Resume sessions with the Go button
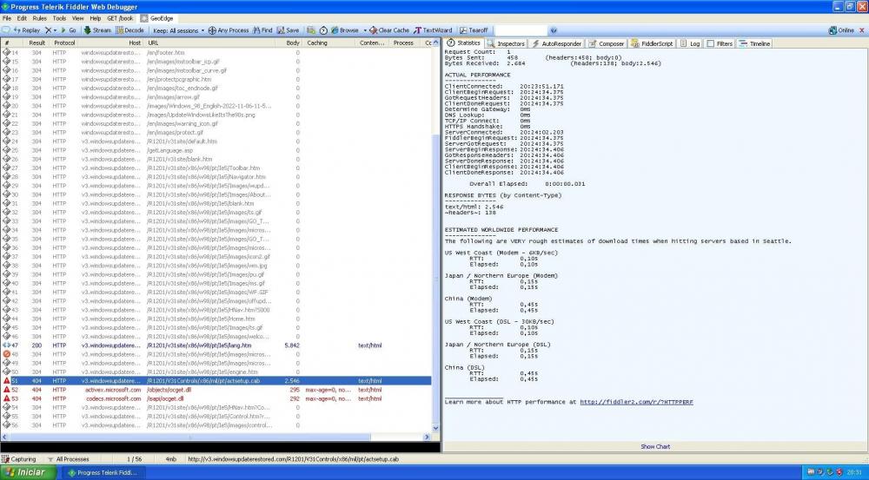The image size is (869, 480). (69, 30)
